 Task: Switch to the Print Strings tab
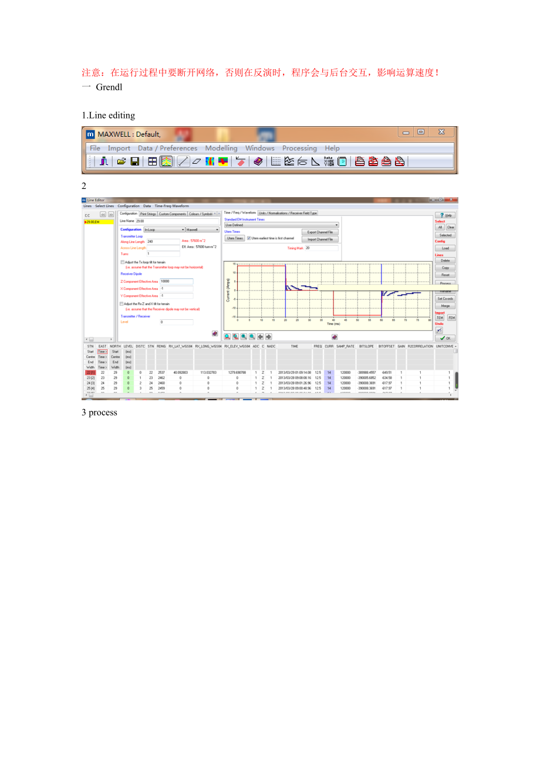[x=148, y=214]
